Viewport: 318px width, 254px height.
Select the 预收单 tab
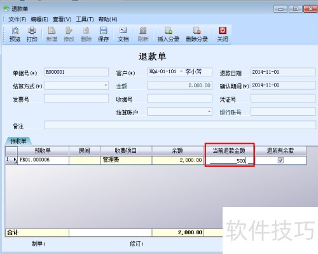(18, 141)
